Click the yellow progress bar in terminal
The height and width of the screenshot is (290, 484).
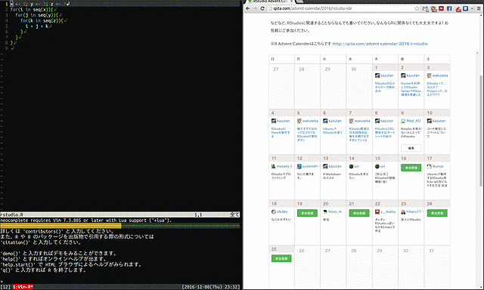click(60, 227)
